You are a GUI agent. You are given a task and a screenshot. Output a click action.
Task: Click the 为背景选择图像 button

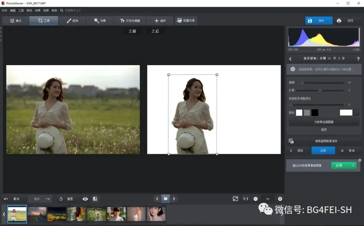click(x=324, y=122)
